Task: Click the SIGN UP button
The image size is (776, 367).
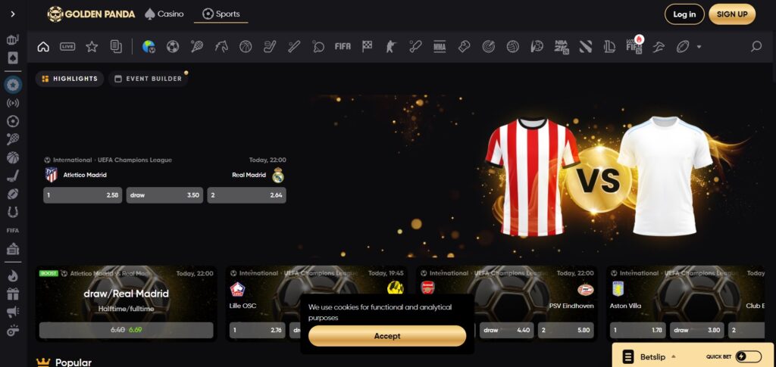Action: click(x=732, y=14)
